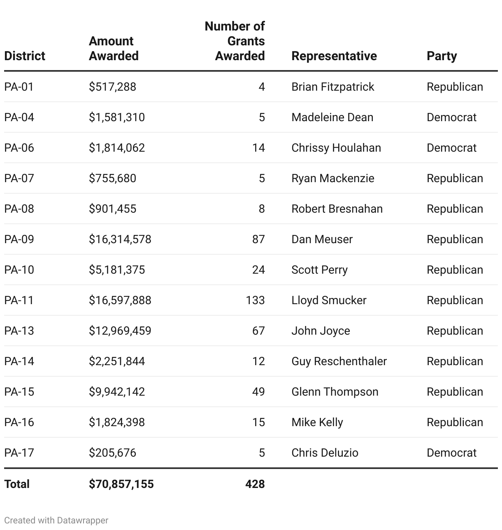
Task: Click the Number of Grants Awarded header
Action: (235, 41)
